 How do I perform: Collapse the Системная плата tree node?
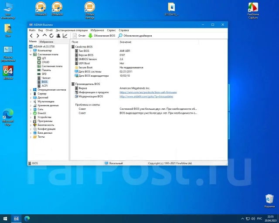[31, 54]
